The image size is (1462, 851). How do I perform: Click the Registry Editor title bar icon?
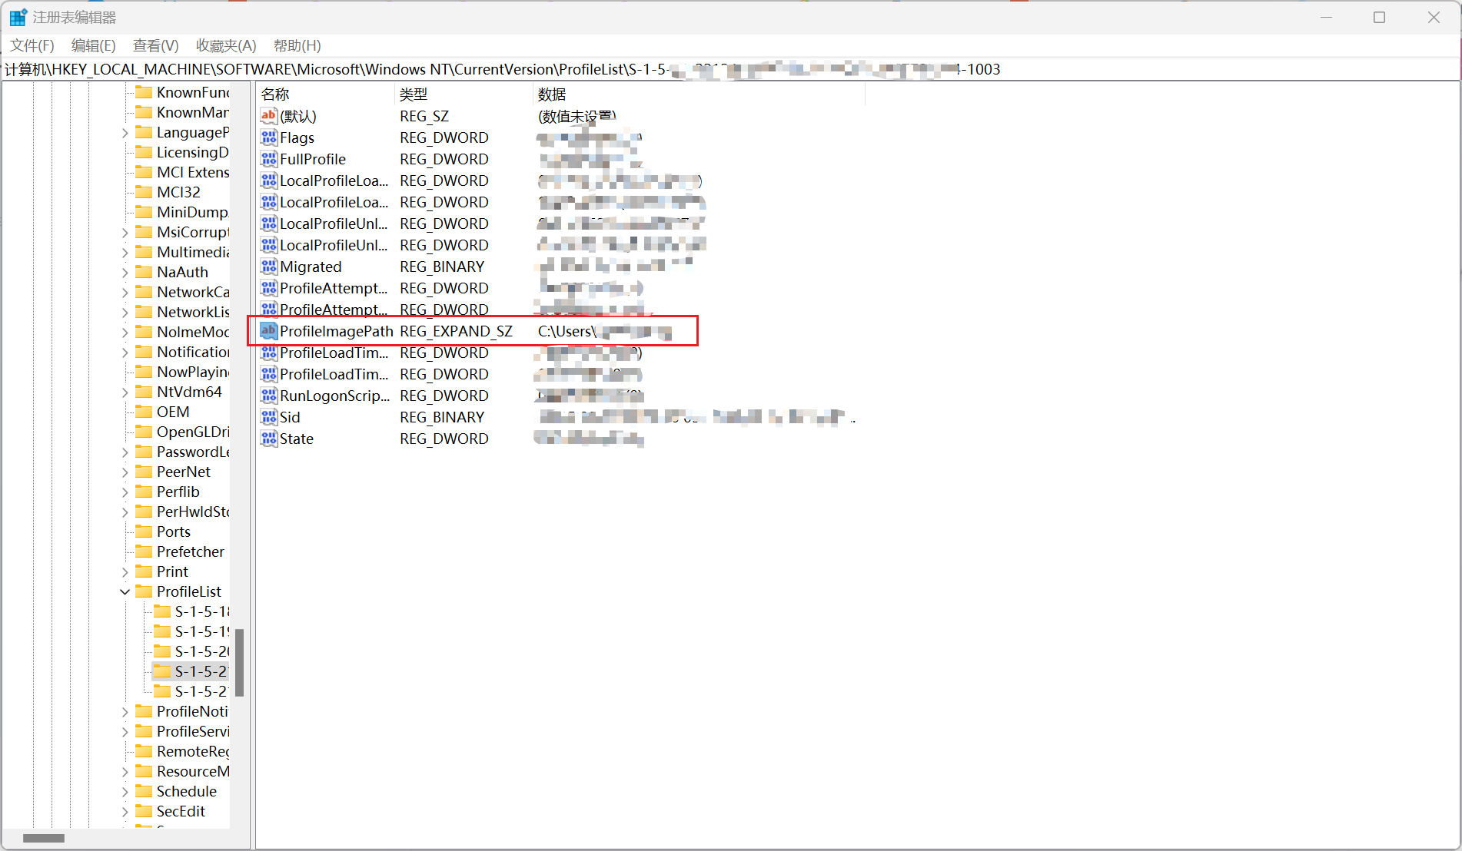coord(18,17)
